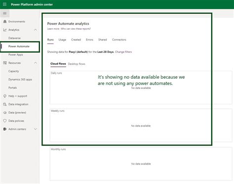Image resolution: width=234 pixels, height=184 pixels.
Task: Collapse the navigation hamburger menu
Action: coord(4,13)
